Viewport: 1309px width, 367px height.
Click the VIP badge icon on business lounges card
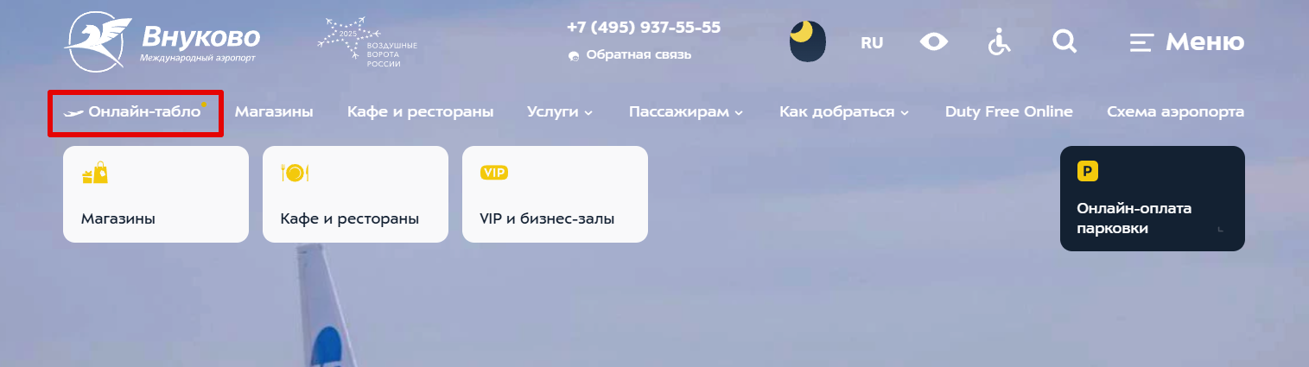point(494,173)
